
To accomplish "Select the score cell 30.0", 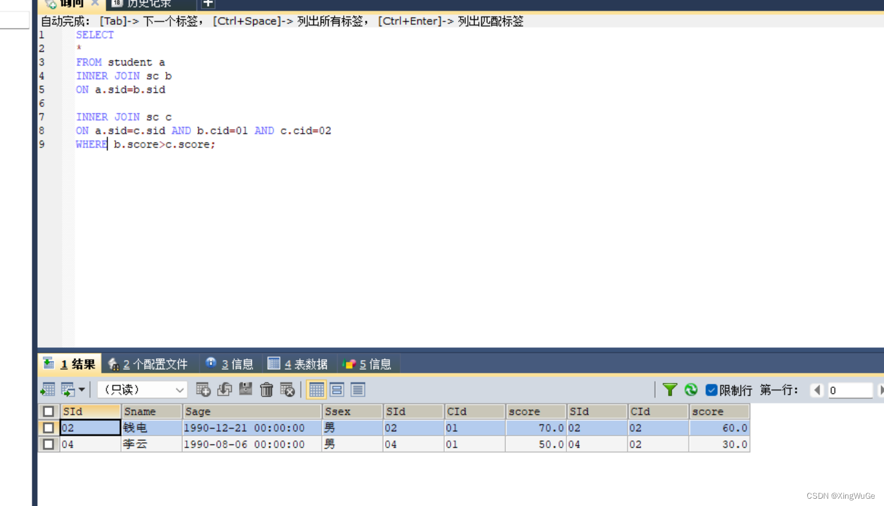I will (x=719, y=445).
